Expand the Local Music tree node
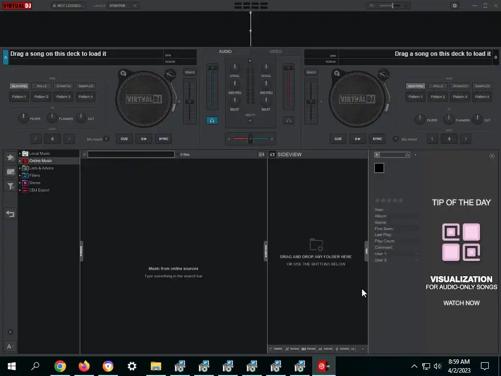Viewport: 501px width, 376px height. click(x=20, y=153)
